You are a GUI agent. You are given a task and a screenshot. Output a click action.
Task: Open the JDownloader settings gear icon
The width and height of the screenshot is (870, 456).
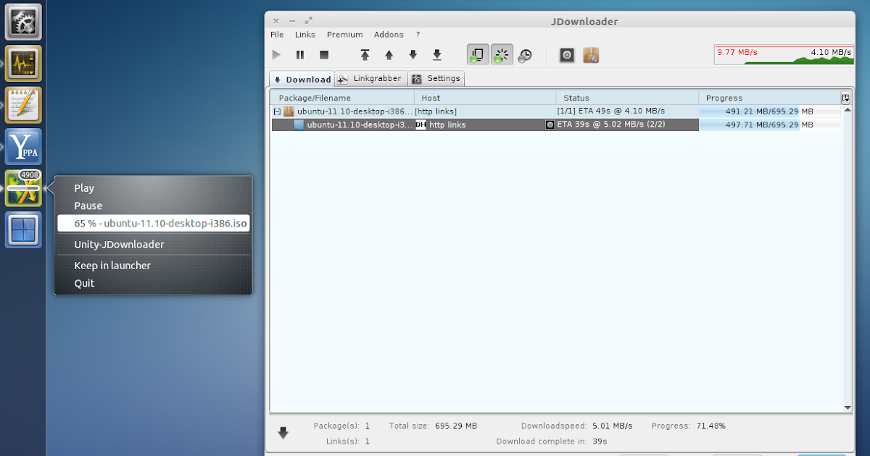566,54
